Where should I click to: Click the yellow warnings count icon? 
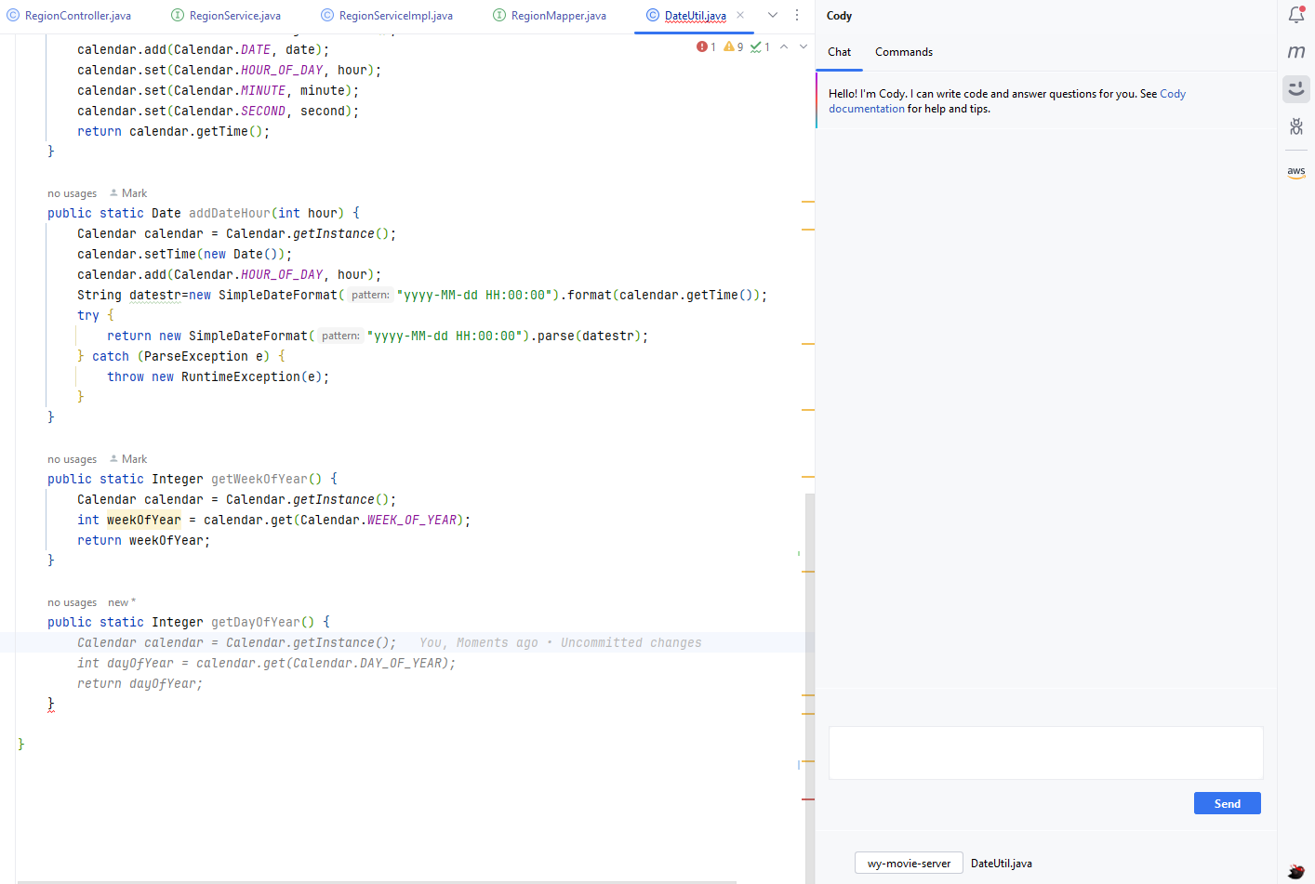(x=734, y=46)
